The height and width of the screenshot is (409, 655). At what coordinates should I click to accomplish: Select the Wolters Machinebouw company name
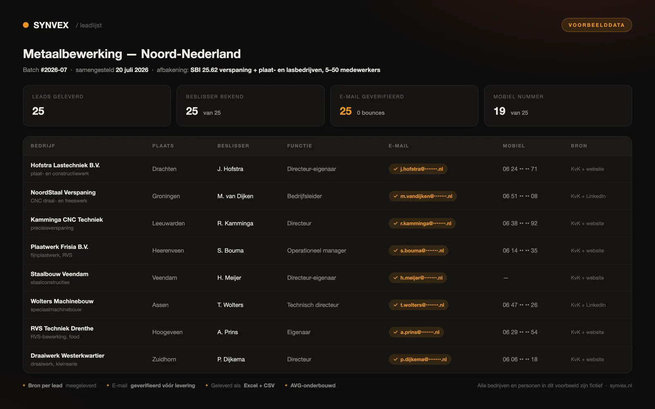pos(62,301)
